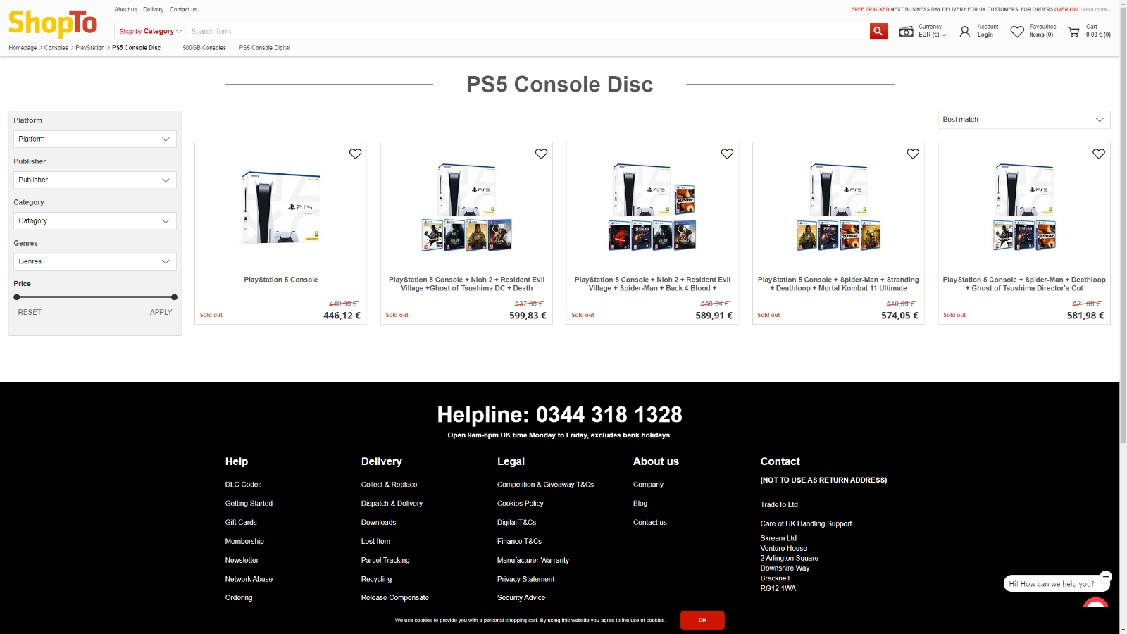Click the currency banknote icon

coord(907,32)
